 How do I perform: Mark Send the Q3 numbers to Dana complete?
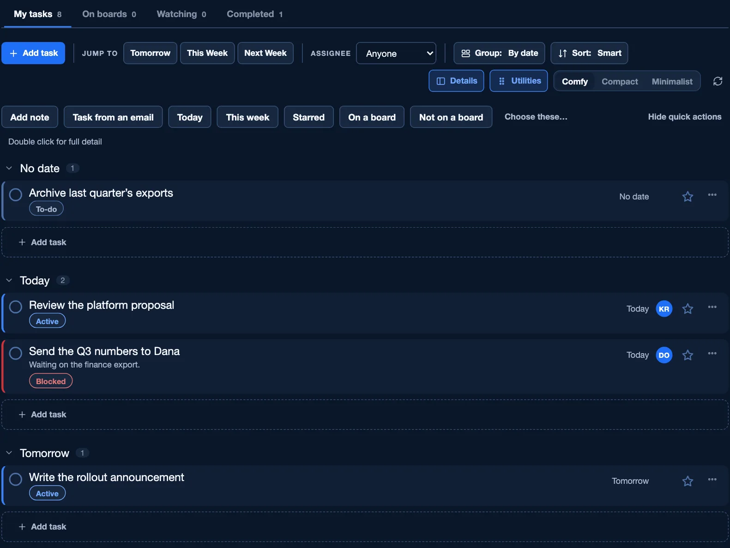pos(16,353)
